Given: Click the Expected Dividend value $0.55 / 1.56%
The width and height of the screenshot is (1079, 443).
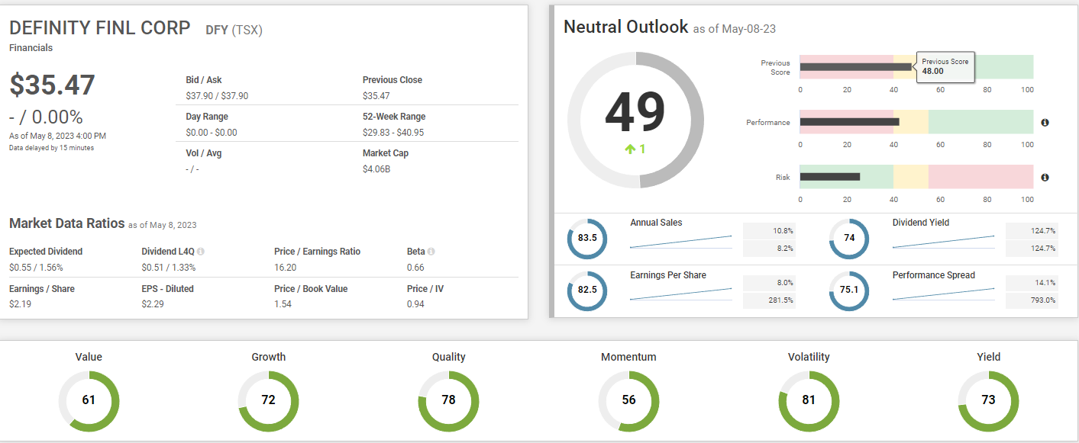Looking at the screenshot, I should 36,268.
